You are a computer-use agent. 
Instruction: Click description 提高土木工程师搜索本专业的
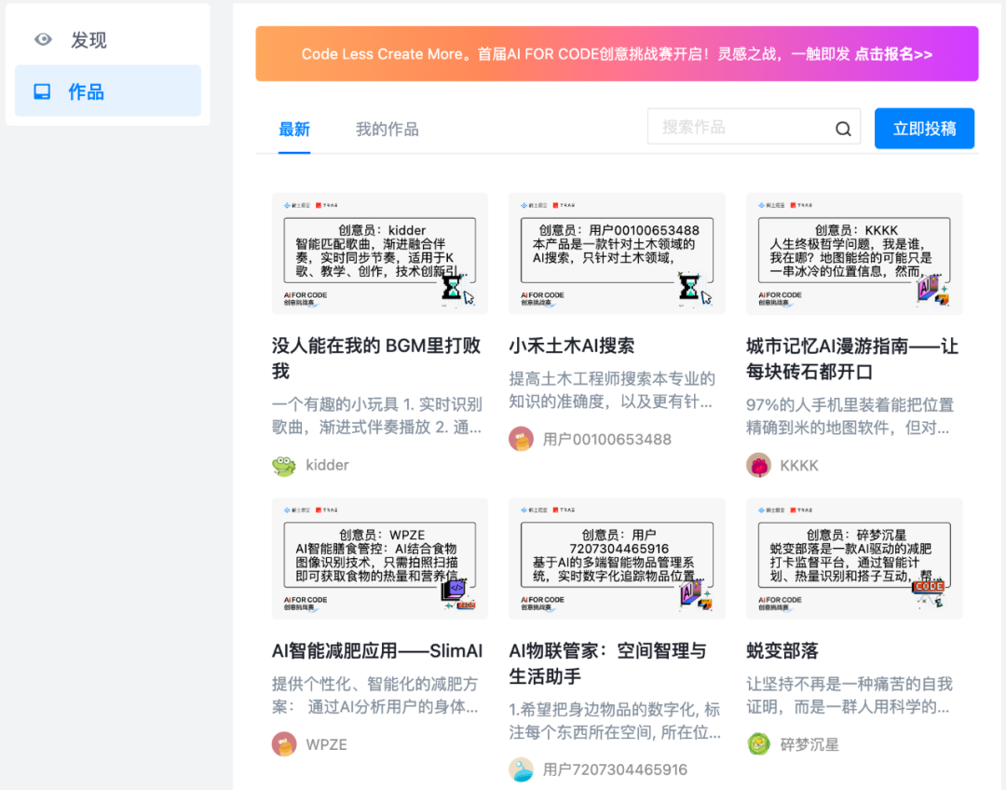pos(611,390)
